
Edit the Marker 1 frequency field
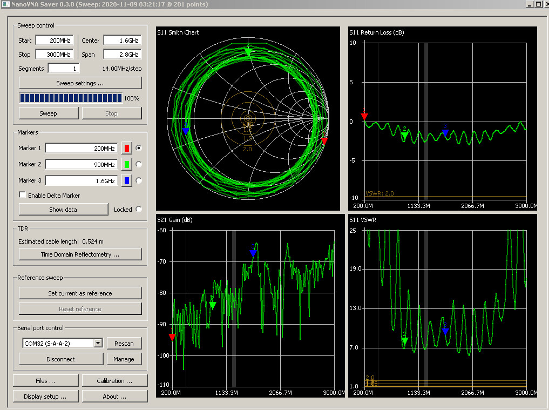coord(82,148)
